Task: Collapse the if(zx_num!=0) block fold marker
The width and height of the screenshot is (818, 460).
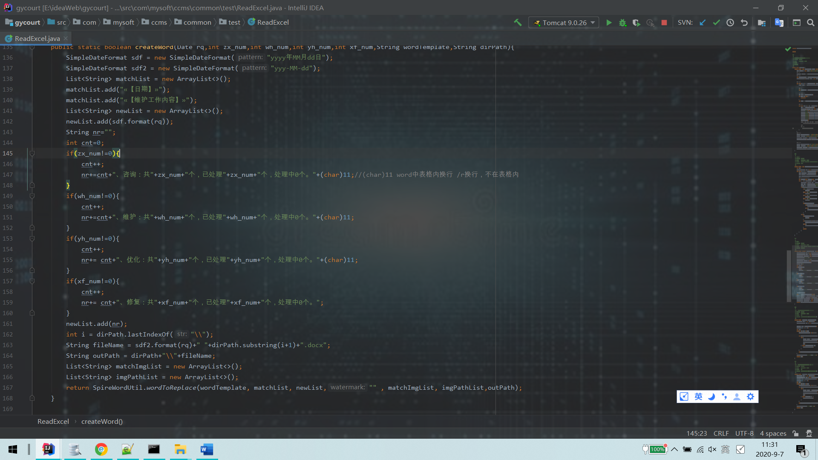Action: (32, 153)
